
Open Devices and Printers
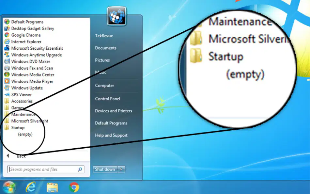[114, 111]
